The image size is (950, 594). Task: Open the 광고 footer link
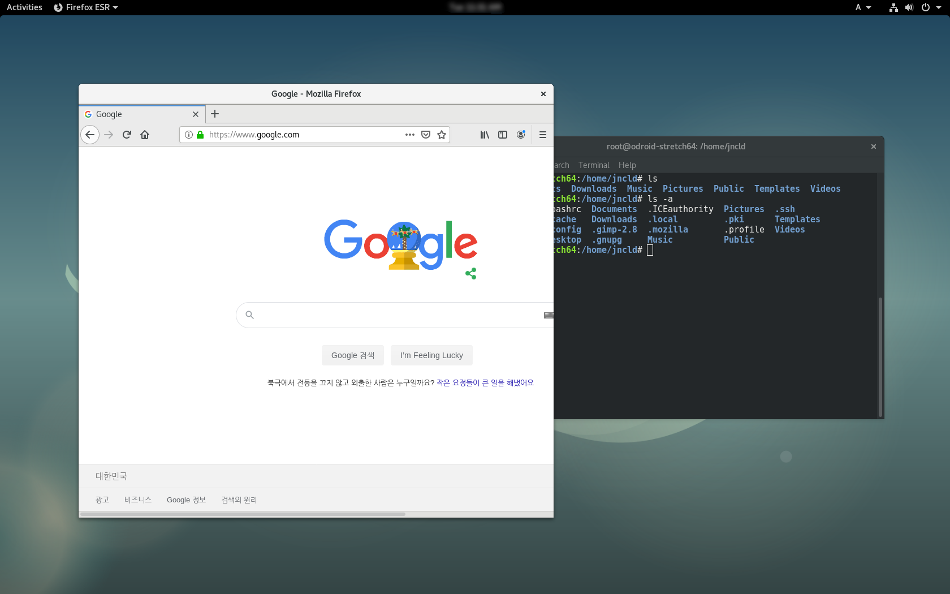click(102, 500)
